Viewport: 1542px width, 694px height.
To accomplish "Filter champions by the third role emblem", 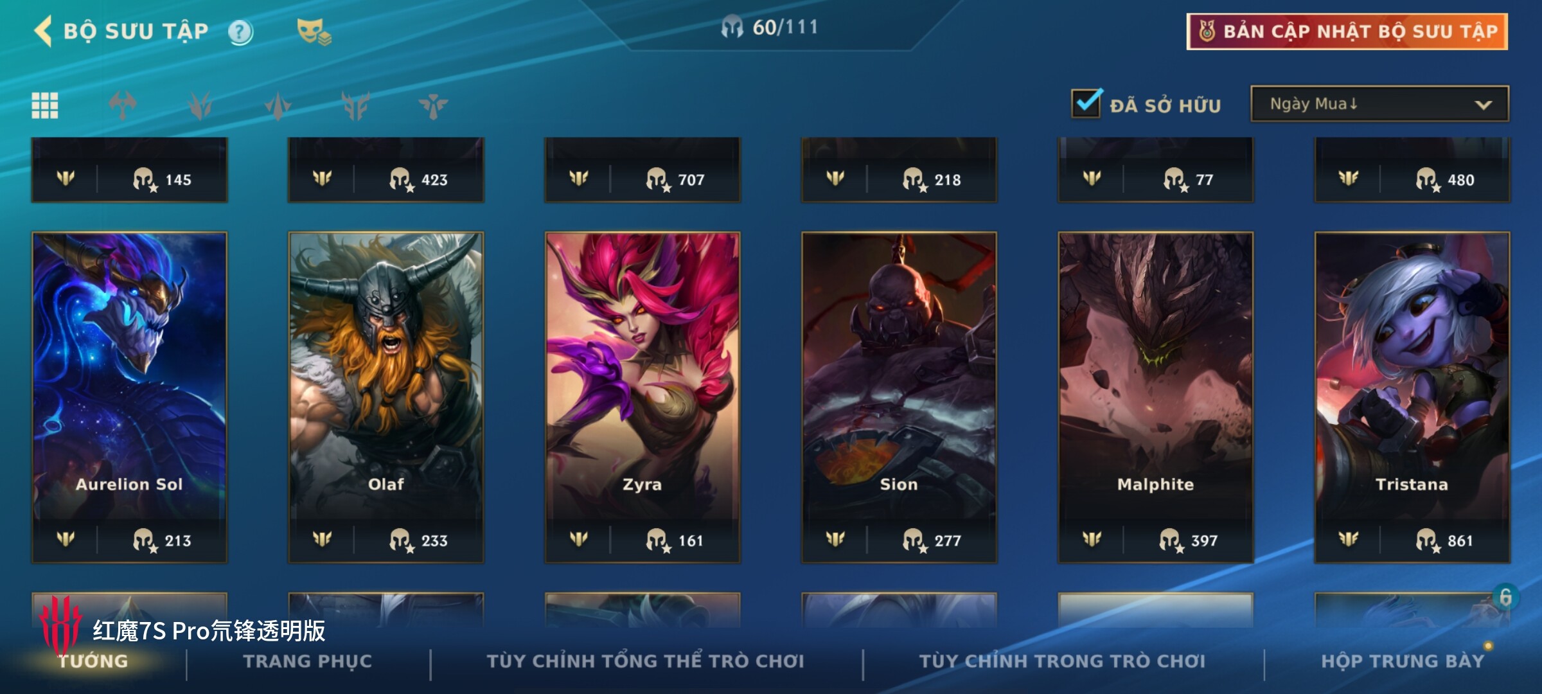I will [278, 105].
